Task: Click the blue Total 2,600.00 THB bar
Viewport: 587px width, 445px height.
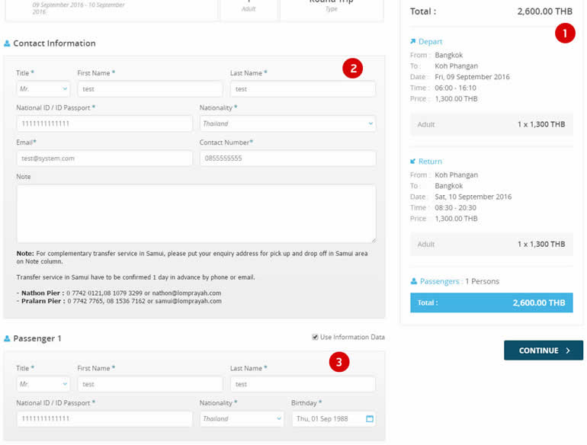Action: click(491, 303)
